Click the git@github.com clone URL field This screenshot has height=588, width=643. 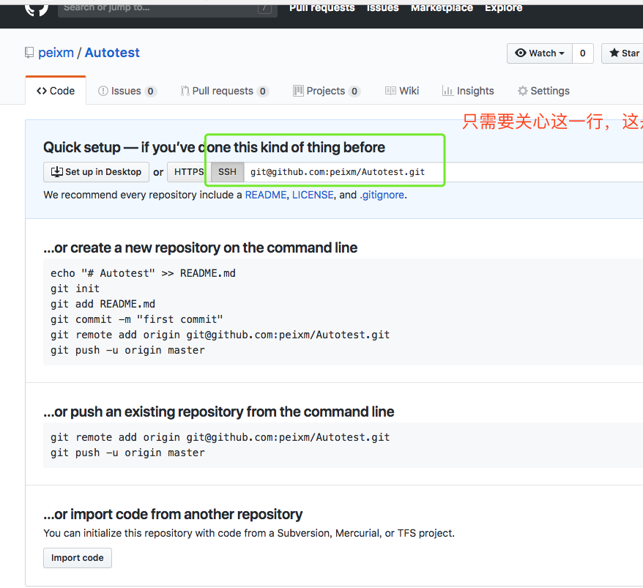click(443, 172)
